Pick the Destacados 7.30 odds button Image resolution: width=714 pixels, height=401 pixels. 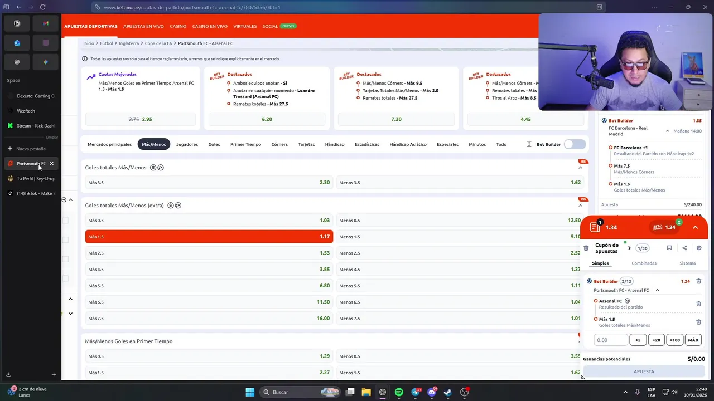tap(396, 119)
